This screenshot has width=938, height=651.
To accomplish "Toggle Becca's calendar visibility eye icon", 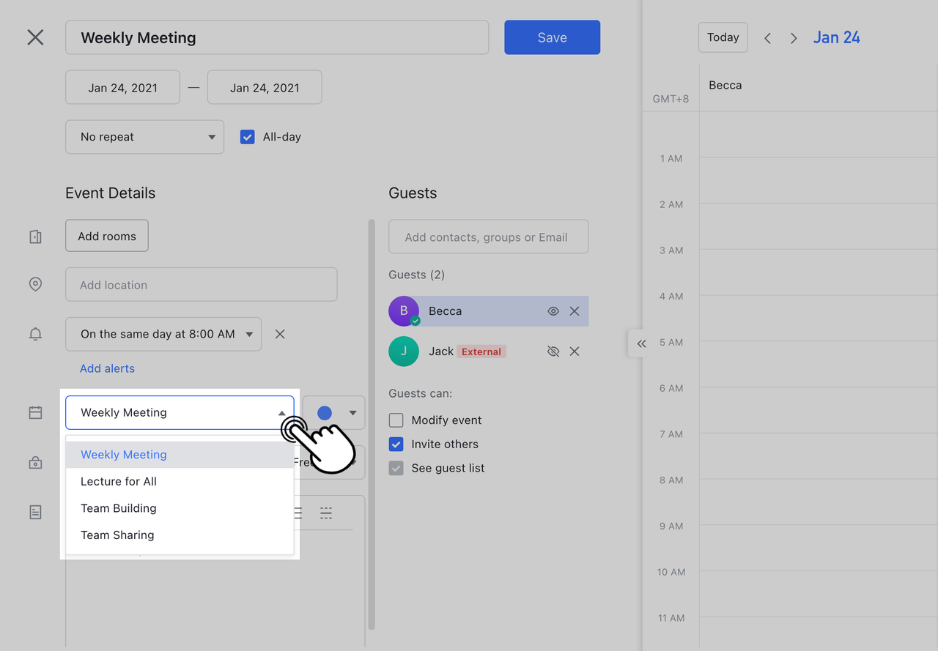I will point(553,311).
